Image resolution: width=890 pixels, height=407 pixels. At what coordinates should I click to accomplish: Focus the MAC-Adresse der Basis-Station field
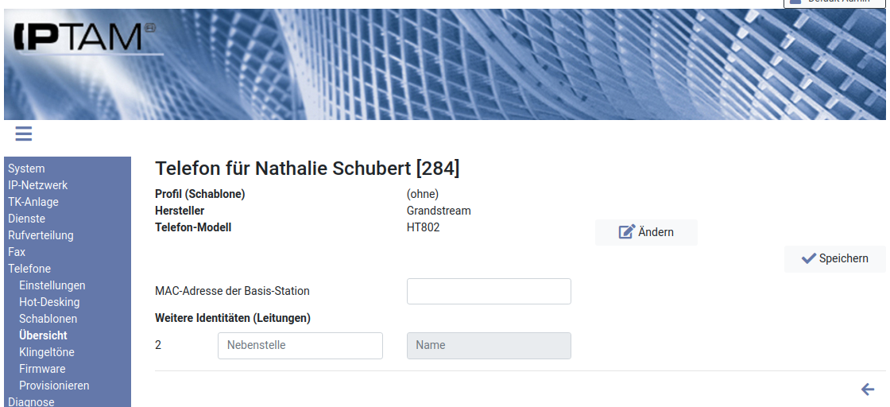pos(489,292)
